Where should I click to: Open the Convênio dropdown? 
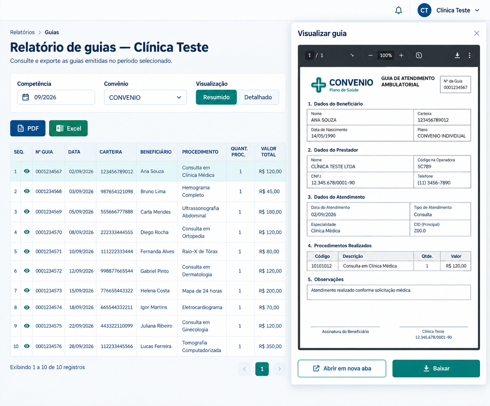(x=145, y=97)
